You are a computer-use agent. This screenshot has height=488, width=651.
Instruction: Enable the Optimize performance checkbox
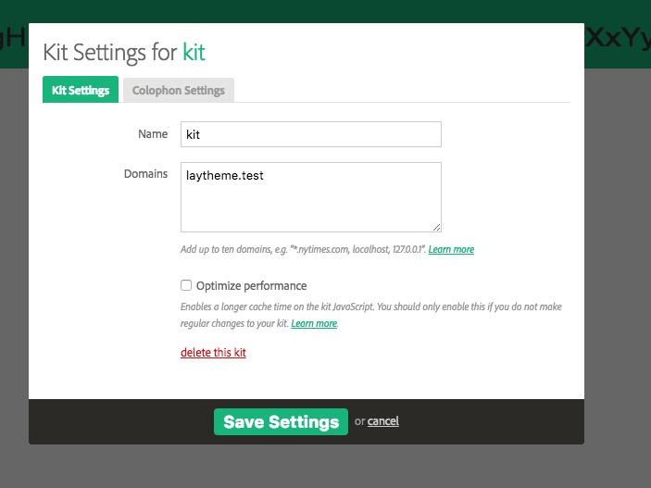tap(186, 286)
